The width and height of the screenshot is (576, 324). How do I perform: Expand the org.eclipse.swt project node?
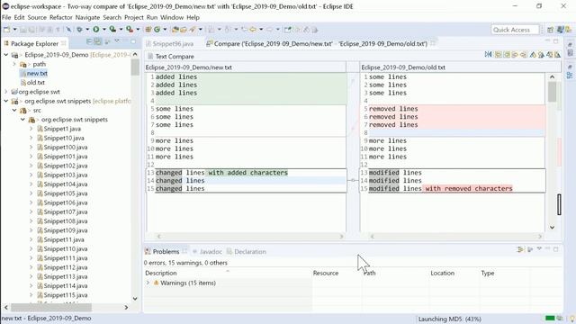pos(6,92)
